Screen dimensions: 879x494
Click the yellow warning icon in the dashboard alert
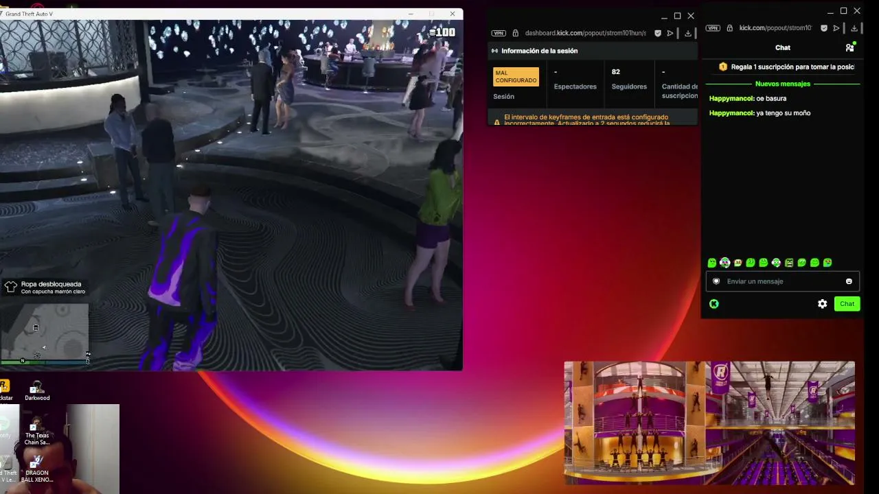tap(497, 122)
